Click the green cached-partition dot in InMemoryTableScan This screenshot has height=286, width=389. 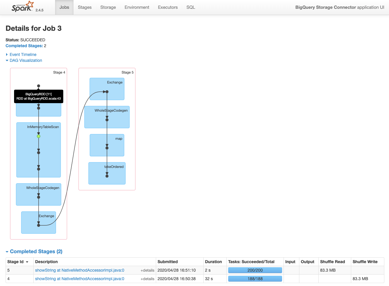pyautogui.click(x=38, y=136)
